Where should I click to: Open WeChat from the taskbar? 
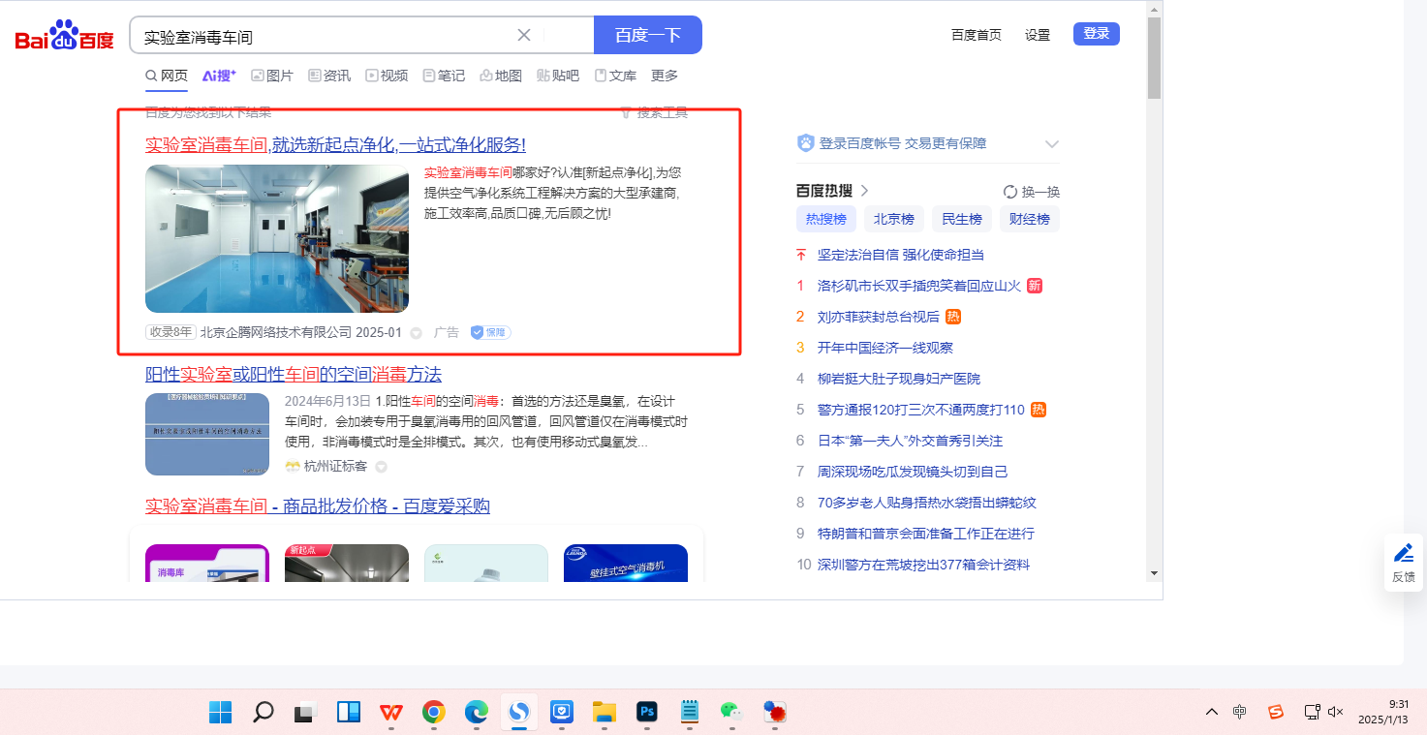pyautogui.click(x=731, y=713)
